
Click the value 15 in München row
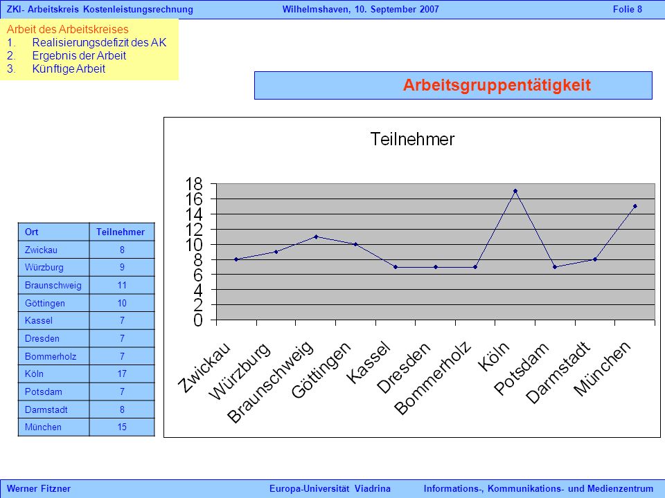pos(122,427)
